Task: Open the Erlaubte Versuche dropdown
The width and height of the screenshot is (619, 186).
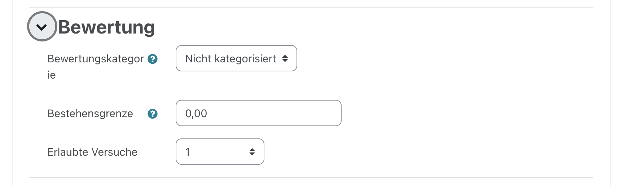Action: (x=220, y=152)
